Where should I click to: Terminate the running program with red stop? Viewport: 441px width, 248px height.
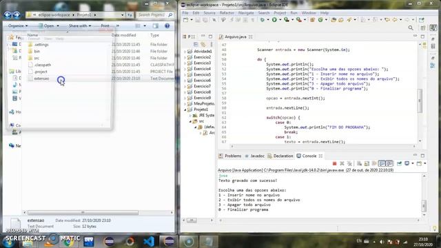point(334,163)
